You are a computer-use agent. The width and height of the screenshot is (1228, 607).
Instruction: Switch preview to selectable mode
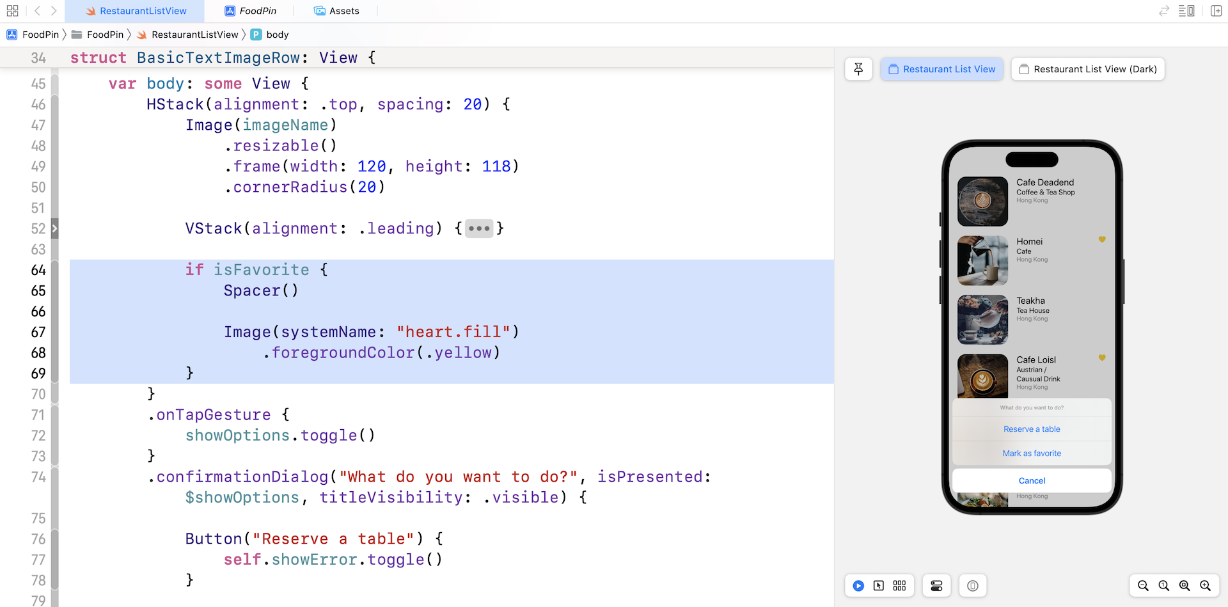pos(879,586)
